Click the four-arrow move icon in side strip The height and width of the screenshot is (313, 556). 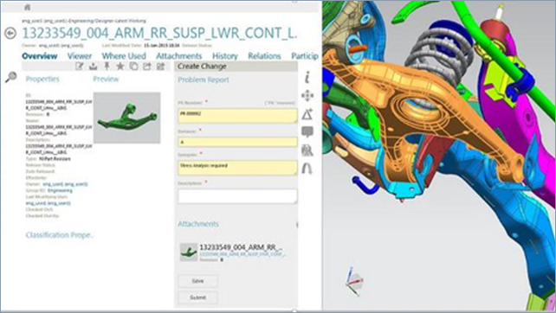click(x=307, y=96)
